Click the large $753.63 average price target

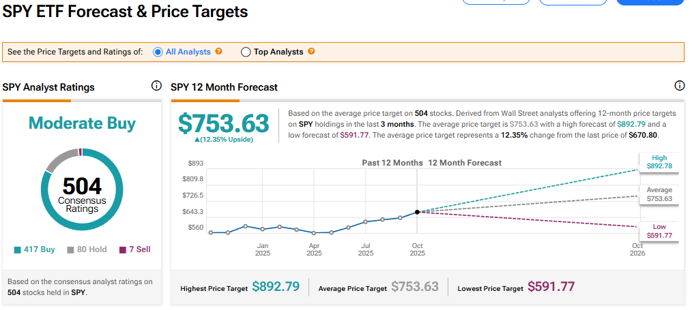click(x=224, y=123)
